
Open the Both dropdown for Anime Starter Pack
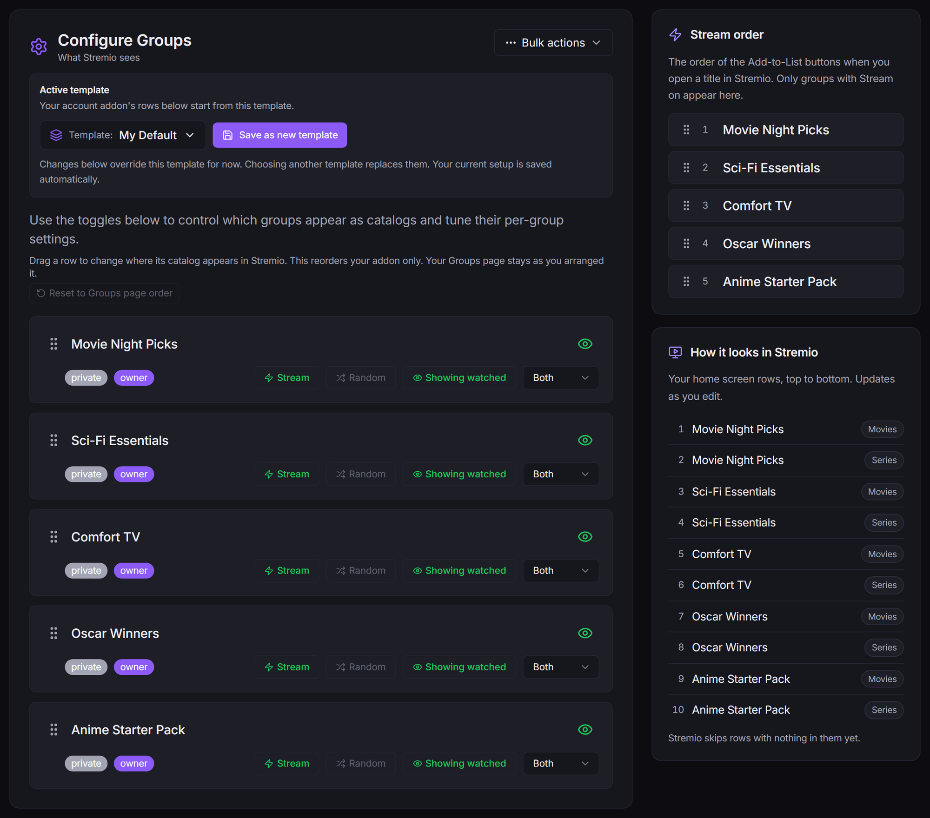point(561,764)
